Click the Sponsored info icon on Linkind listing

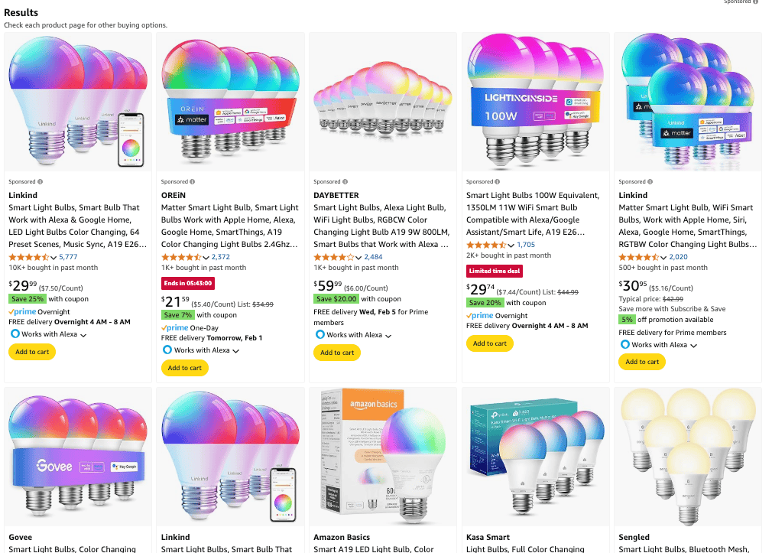[x=39, y=181]
